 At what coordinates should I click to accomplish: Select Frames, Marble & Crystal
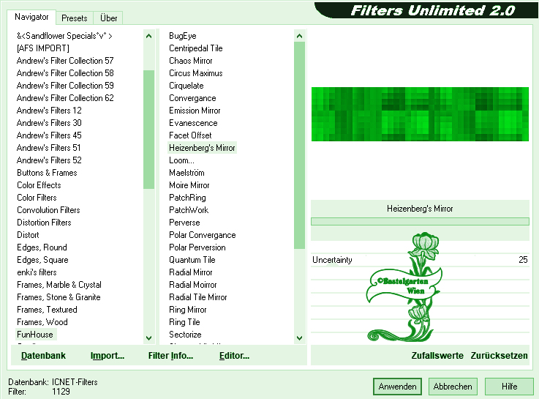(59, 285)
